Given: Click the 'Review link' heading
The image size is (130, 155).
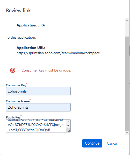Looking at the screenshot, I should click(18, 10).
